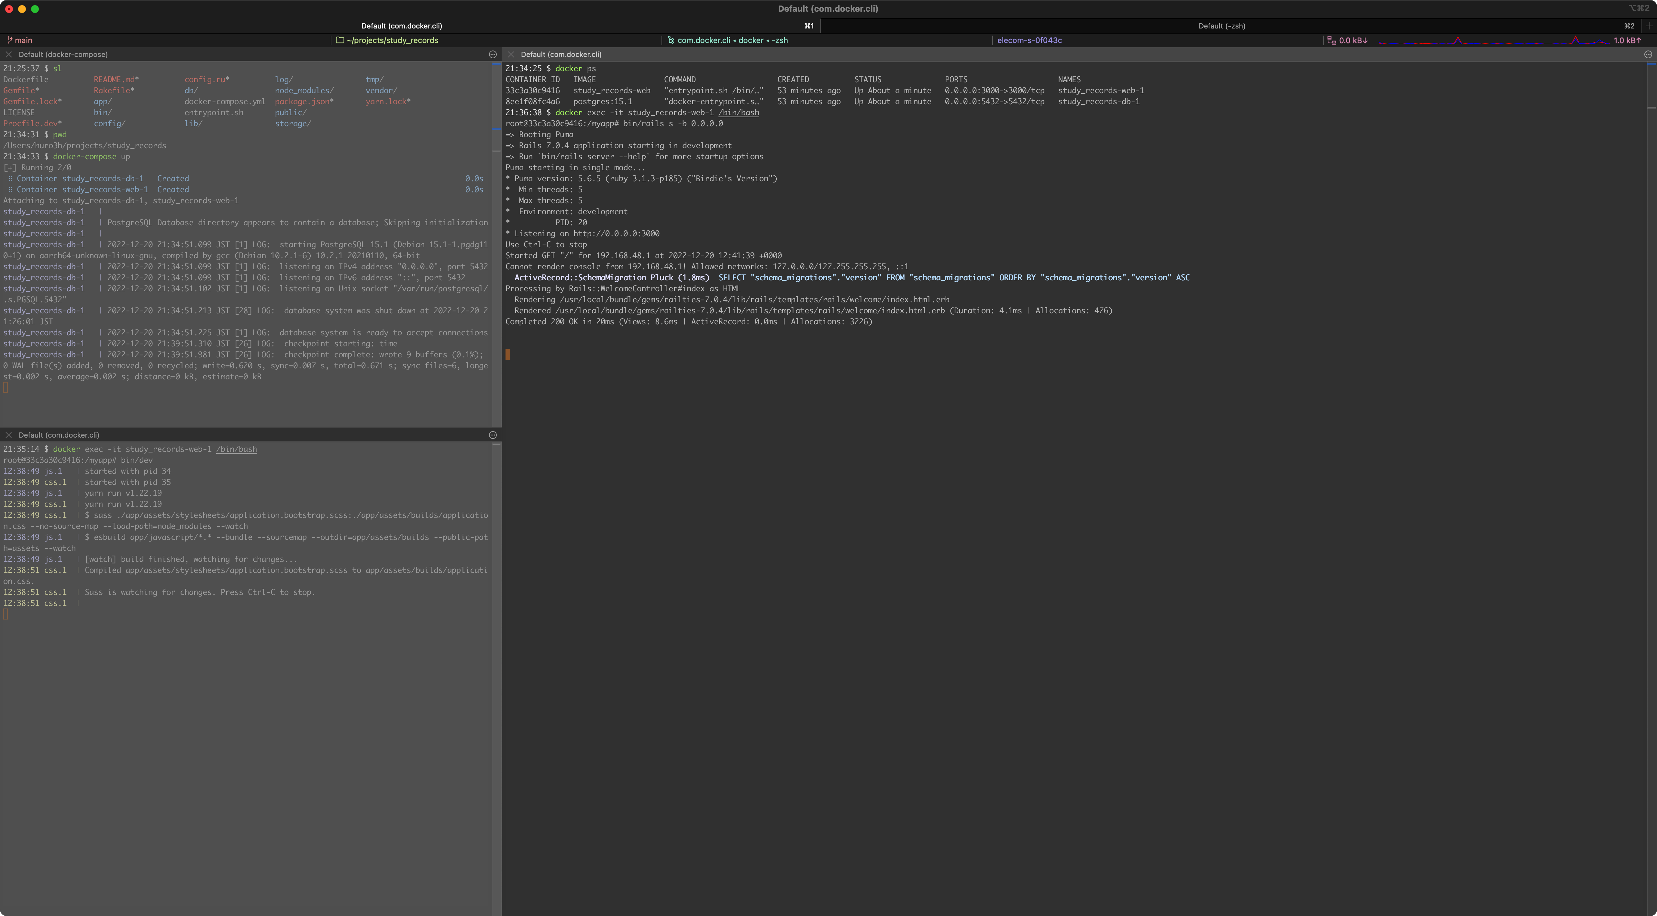This screenshot has width=1657, height=916.
Task: Close the Default (docker-compose) pane
Action: click(x=9, y=54)
